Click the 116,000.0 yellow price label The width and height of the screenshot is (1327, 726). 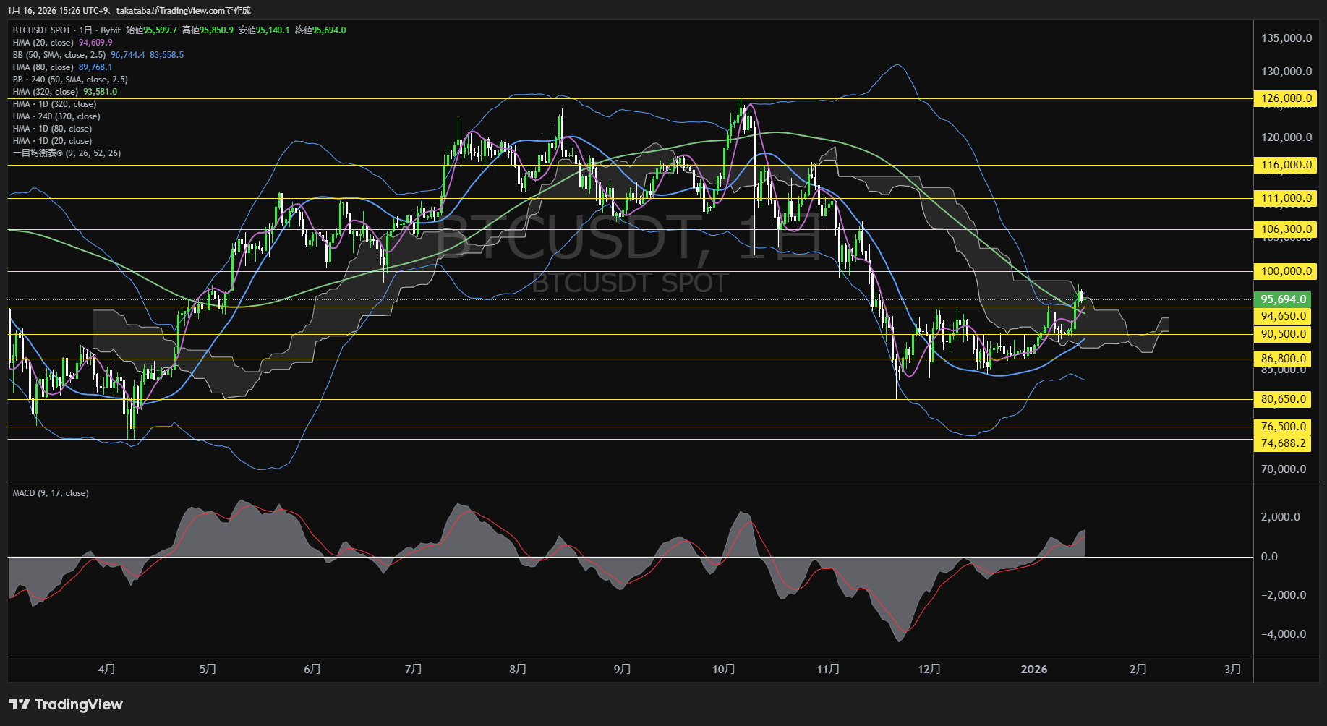click(x=1286, y=165)
